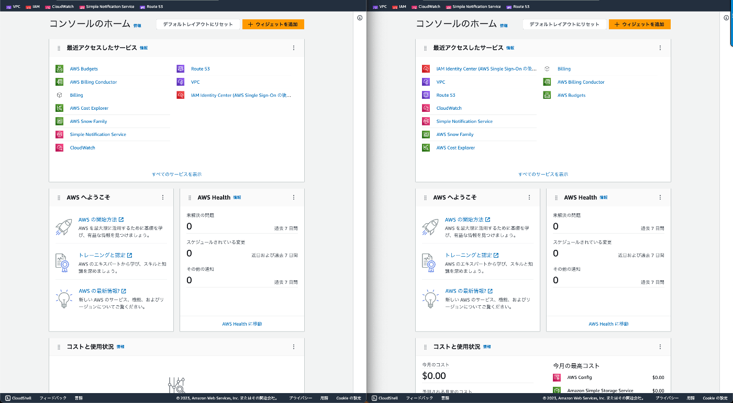Click デフォルトレイアウトにリセット in left window
Screen dimensions: 733x403
click(x=198, y=24)
